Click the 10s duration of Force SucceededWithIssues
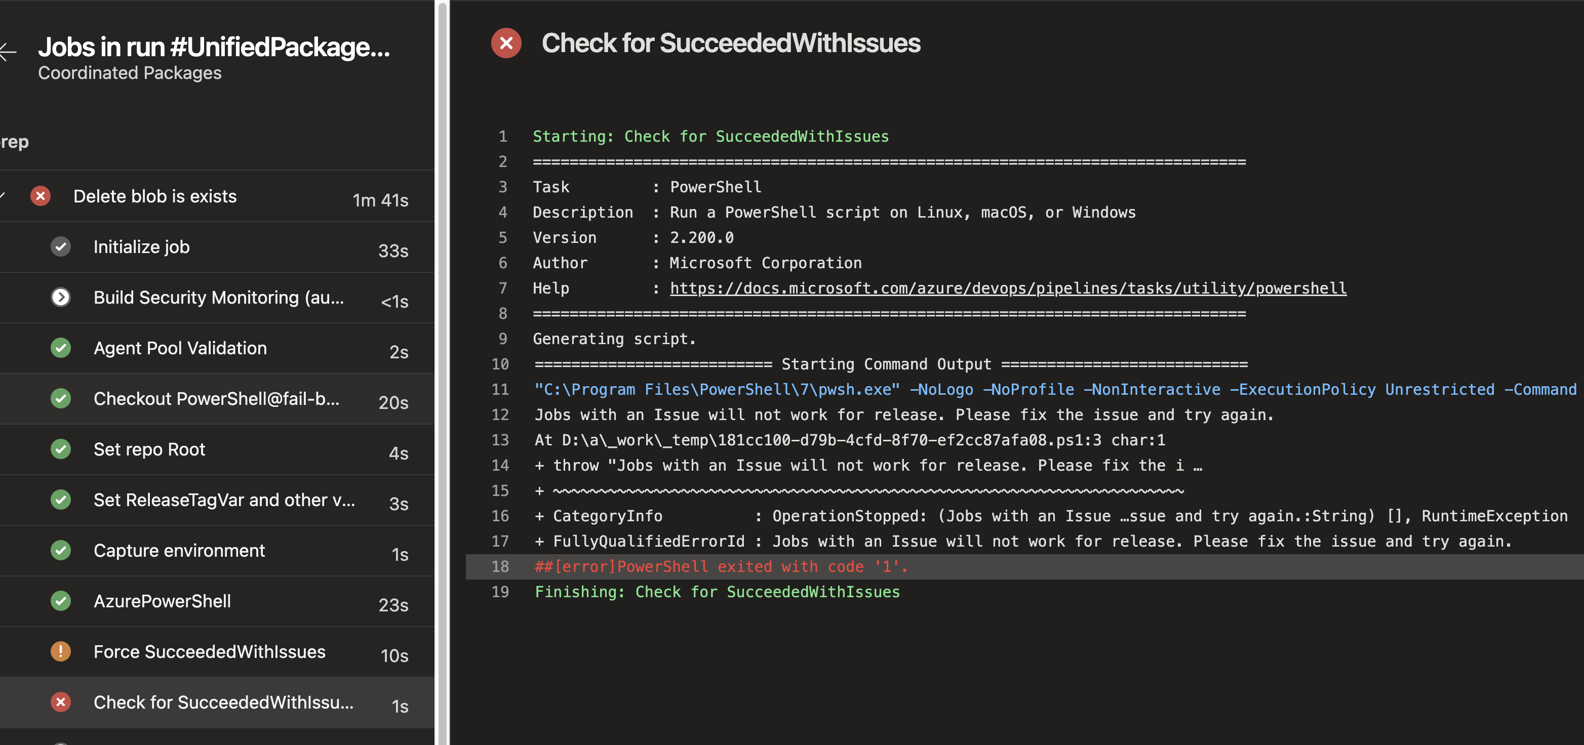This screenshot has width=1584, height=745. [395, 656]
